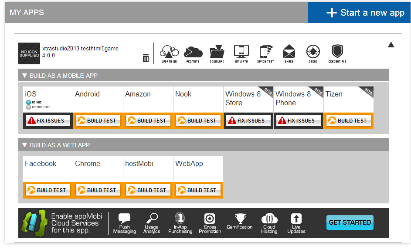Open the Promote cloud icon
411x249 pixels.
pyautogui.click(x=193, y=53)
